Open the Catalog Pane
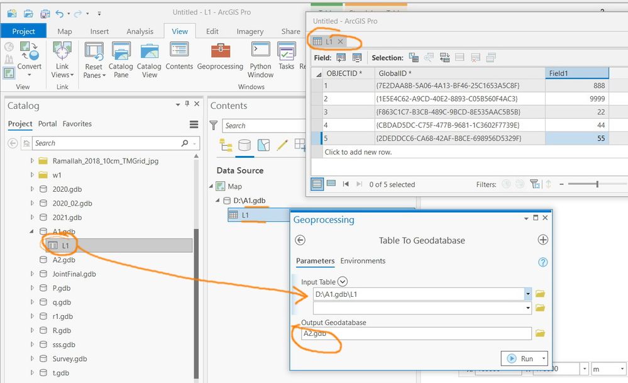The image size is (628, 383). pyautogui.click(x=121, y=59)
